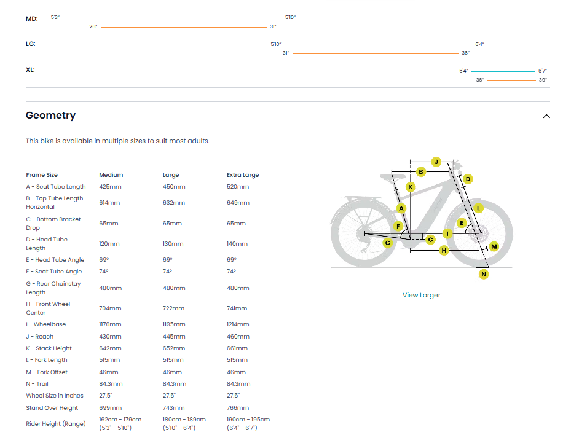Image resolution: width=571 pixels, height=443 pixels.
Task: Select marker D for head tube
Action: 468,179
